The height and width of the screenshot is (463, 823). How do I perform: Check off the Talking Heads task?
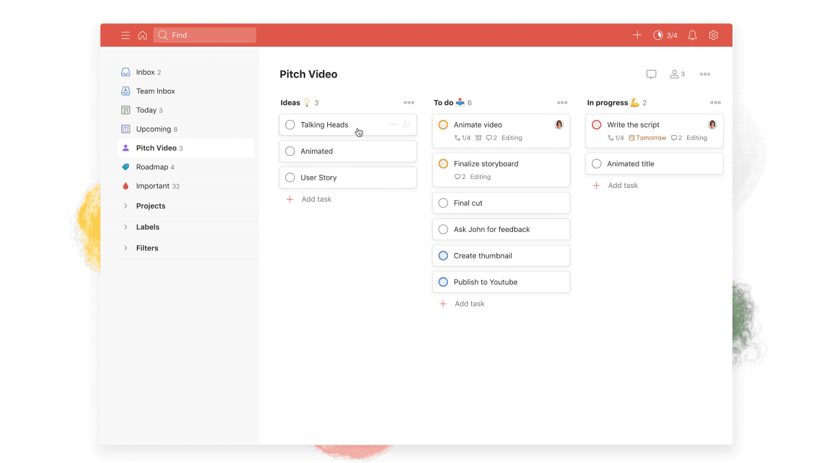tap(290, 124)
